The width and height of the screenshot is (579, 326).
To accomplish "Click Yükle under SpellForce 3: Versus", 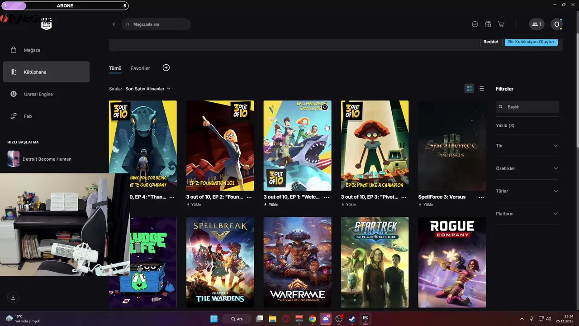I will [426, 205].
